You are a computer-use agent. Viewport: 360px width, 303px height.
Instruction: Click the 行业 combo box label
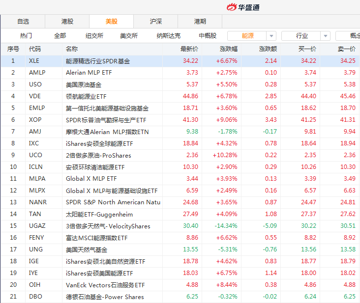(301, 36)
